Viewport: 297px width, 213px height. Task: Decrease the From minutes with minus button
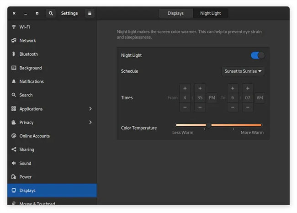tap(200, 107)
